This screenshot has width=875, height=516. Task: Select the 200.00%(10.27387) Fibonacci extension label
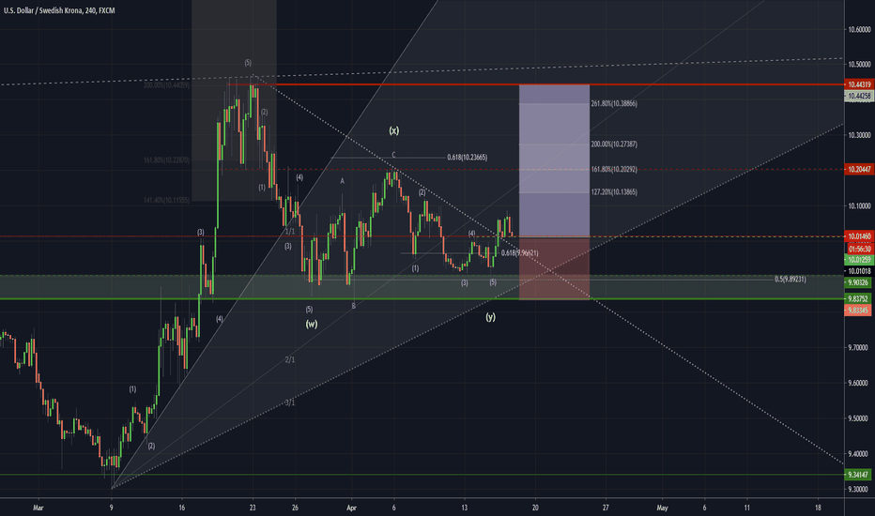tap(614, 144)
